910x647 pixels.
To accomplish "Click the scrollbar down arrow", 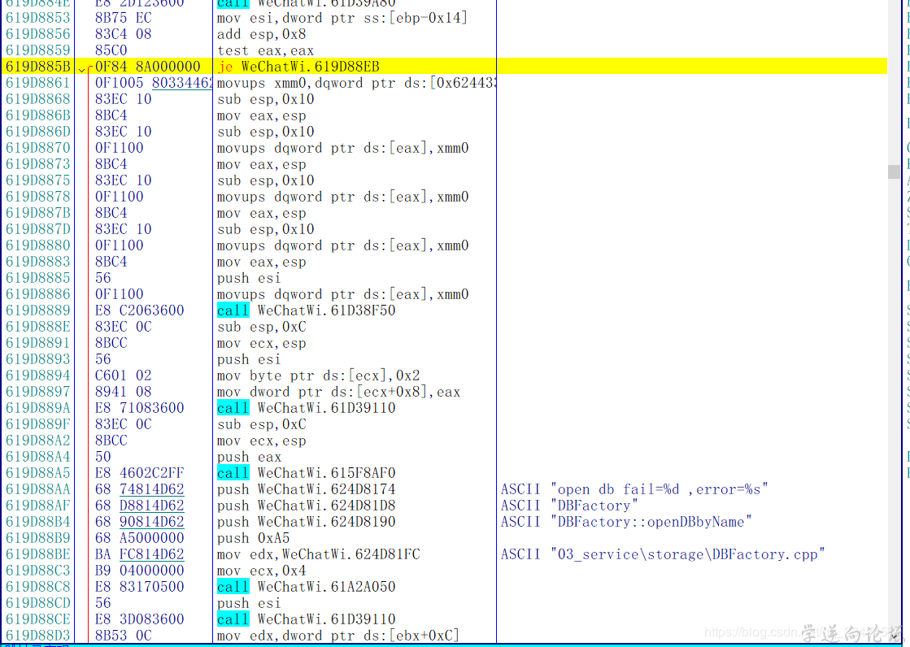I will click(894, 636).
